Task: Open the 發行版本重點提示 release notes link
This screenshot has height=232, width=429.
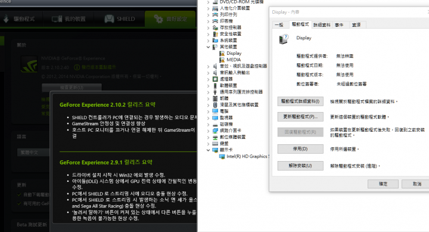Action: point(98,67)
